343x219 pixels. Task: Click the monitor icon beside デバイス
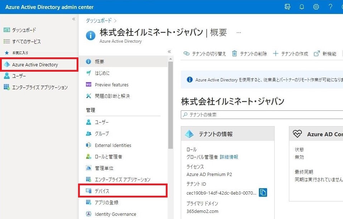point(88,191)
